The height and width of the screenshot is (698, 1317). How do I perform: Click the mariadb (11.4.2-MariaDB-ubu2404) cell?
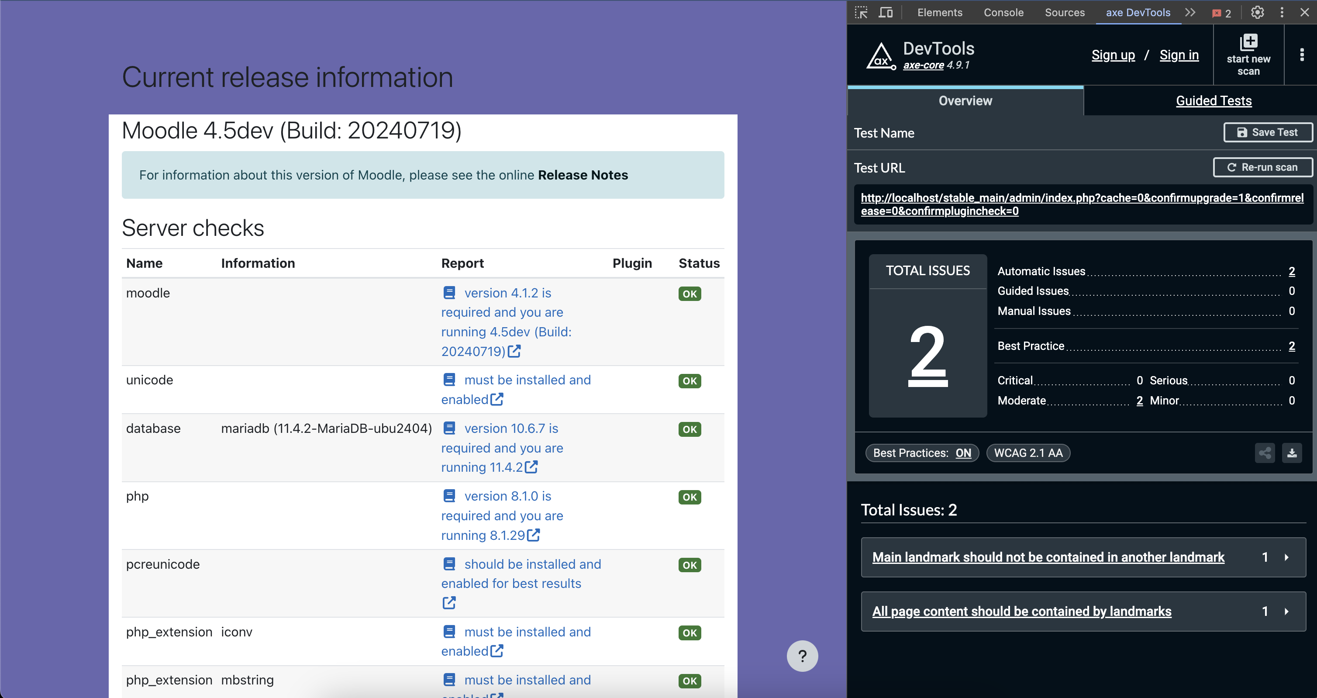[x=326, y=428]
